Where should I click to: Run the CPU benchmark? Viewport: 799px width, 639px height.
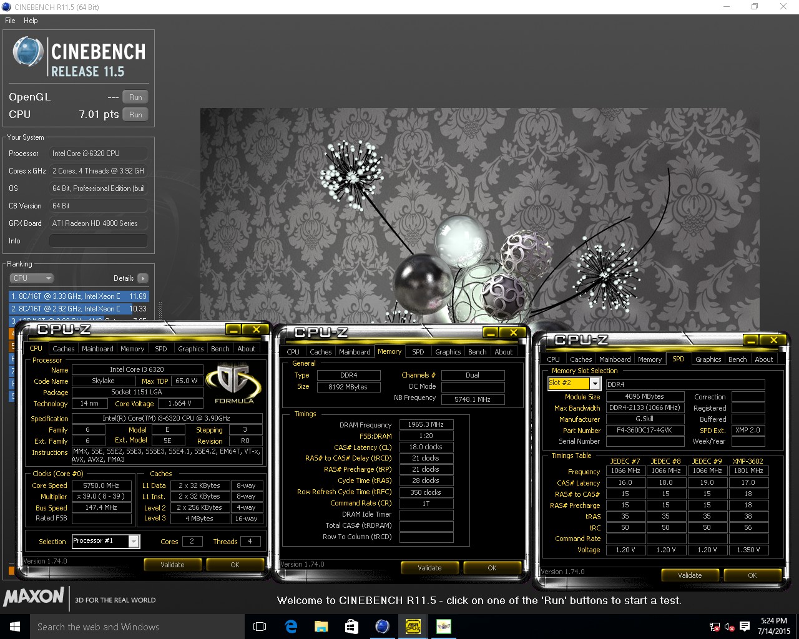tap(135, 115)
